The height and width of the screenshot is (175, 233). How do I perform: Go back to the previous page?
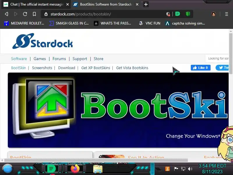(x=6, y=14)
